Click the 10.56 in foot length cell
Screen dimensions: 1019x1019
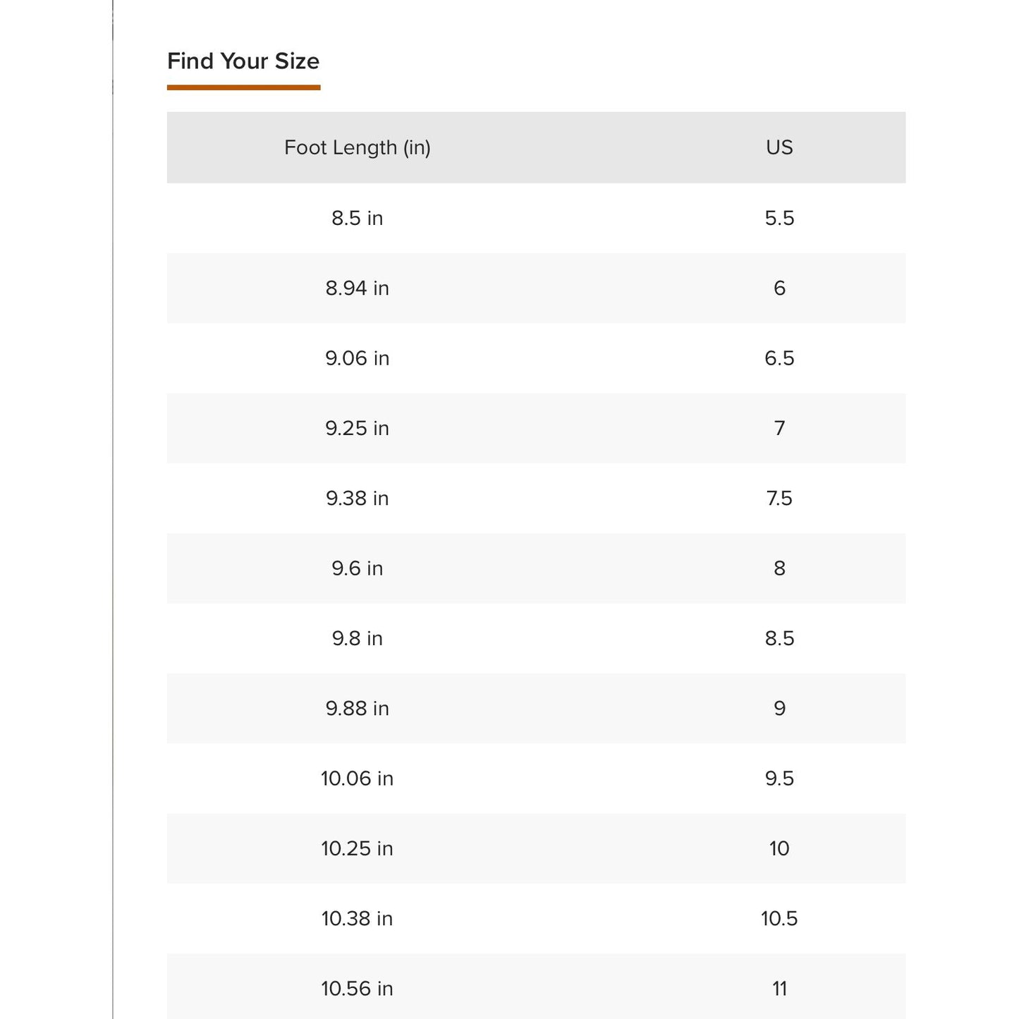(x=357, y=989)
